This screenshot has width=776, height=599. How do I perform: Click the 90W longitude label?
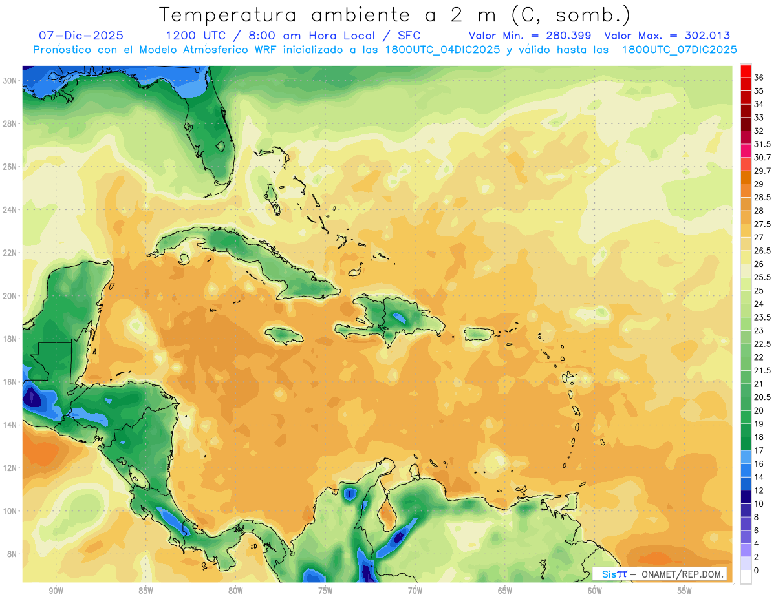56,591
